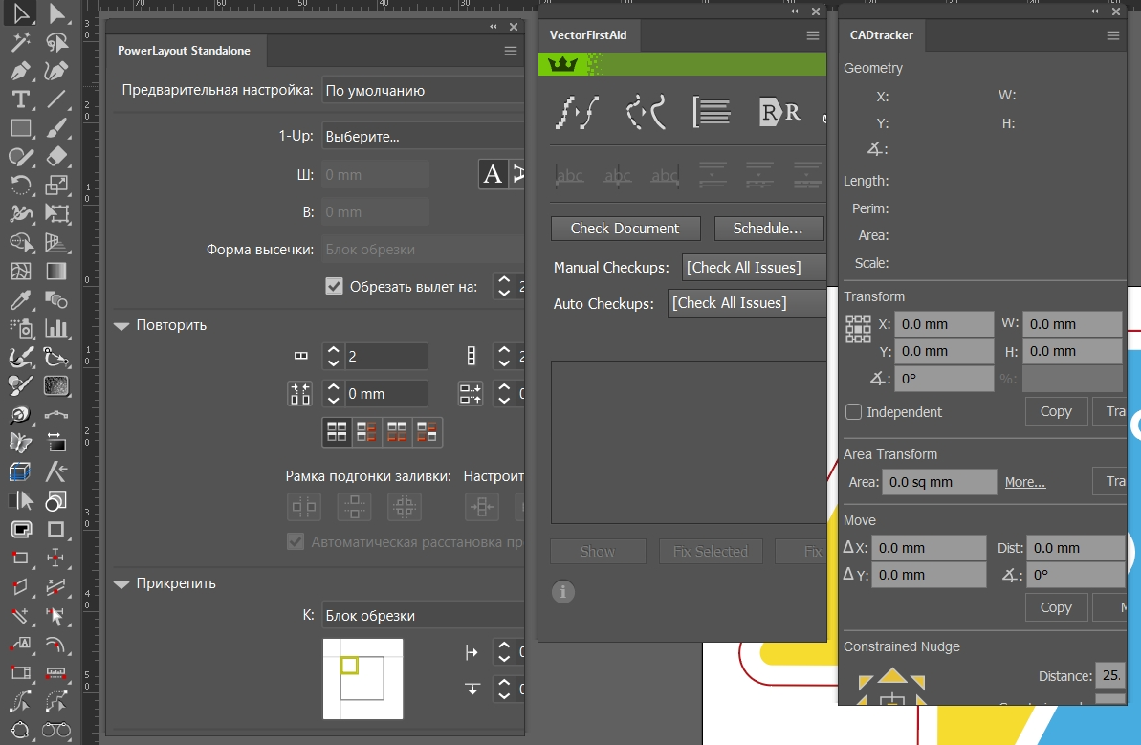The height and width of the screenshot is (745, 1141).
Task: Select the Shape Builder tool
Action: click(x=20, y=242)
